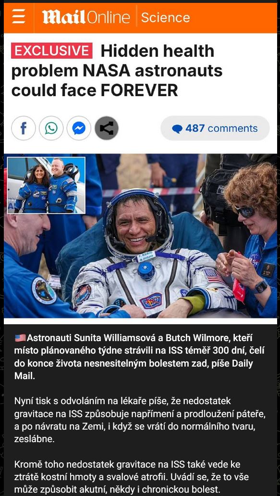The height and width of the screenshot is (496, 280).
Task: Click the blue speech bubble icon
Action: click(177, 129)
